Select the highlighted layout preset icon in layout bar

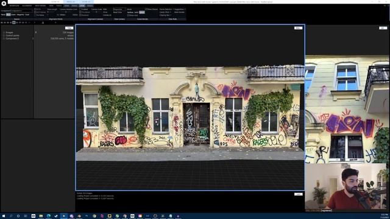13,23
